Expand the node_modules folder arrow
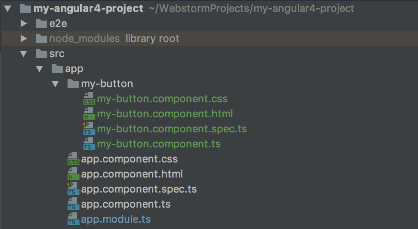The image size is (418, 229). (x=24, y=38)
